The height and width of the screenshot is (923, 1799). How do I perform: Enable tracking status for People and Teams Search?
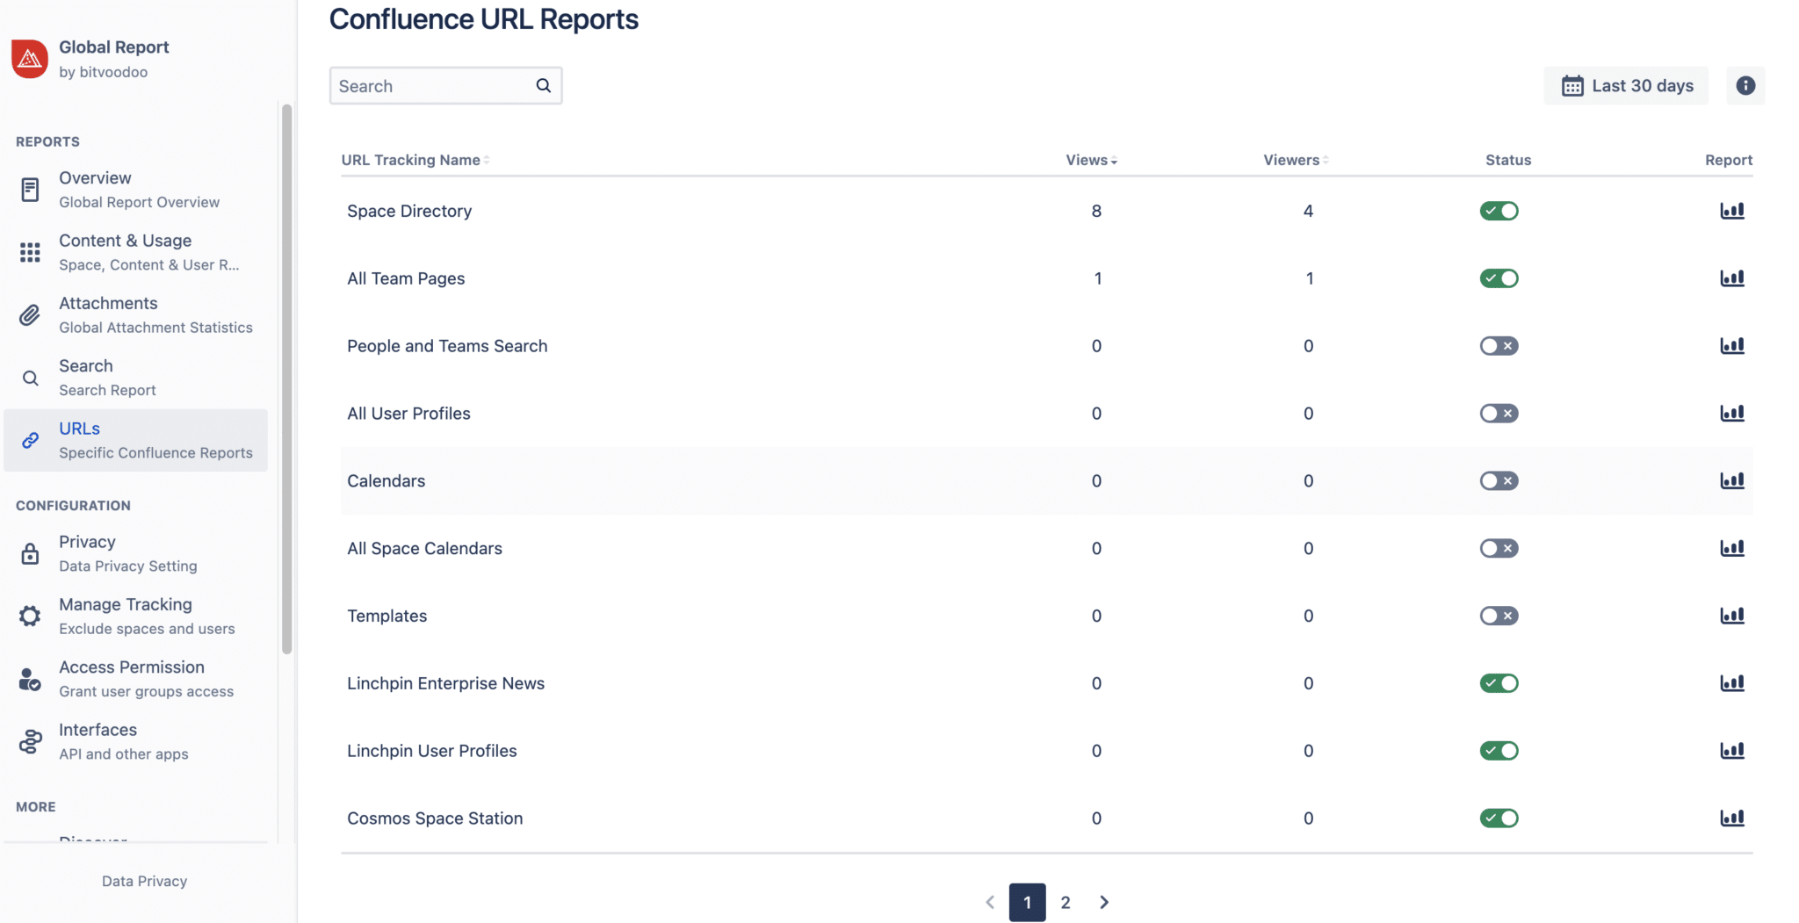(x=1499, y=345)
